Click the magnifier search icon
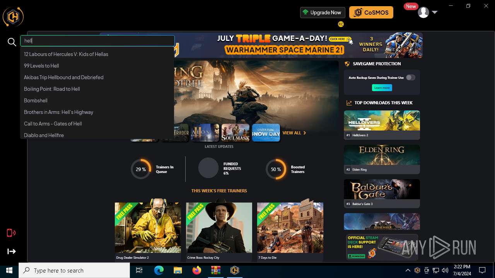Screen dimensions: 495x278 point(12,42)
